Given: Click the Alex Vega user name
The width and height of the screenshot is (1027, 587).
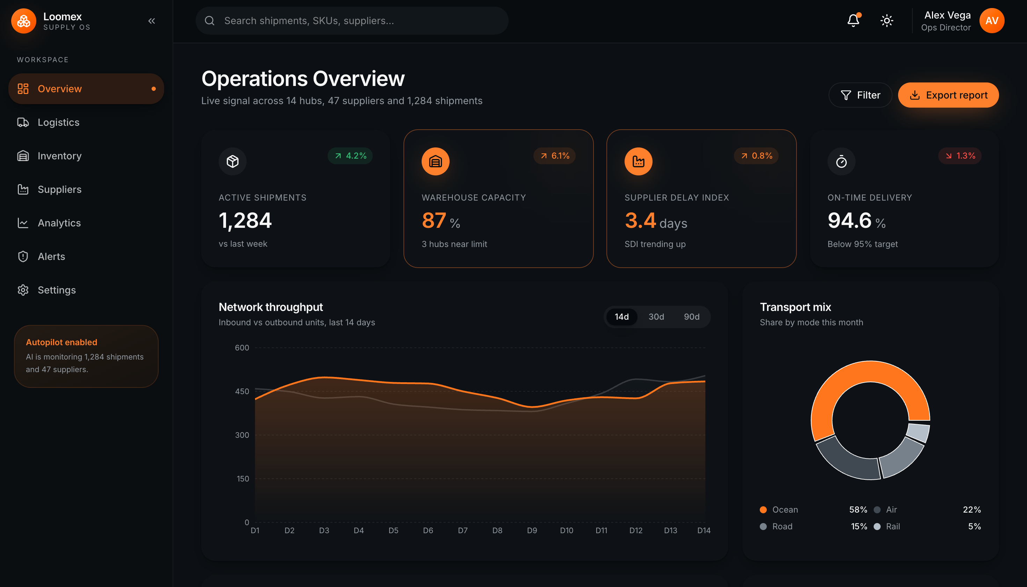Looking at the screenshot, I should [x=947, y=15].
